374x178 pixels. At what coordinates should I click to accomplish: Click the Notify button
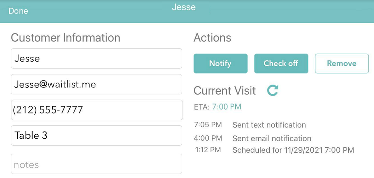(220, 63)
